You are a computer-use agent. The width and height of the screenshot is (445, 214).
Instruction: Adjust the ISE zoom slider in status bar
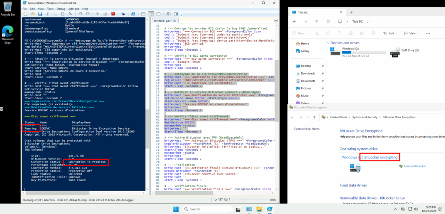[x=242, y=200]
